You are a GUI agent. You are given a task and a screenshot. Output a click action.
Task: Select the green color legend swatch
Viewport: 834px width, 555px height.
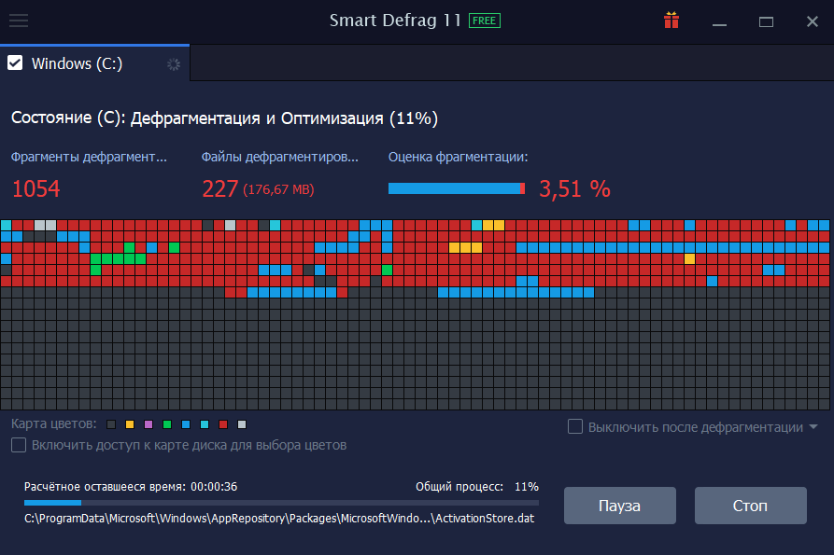point(167,424)
